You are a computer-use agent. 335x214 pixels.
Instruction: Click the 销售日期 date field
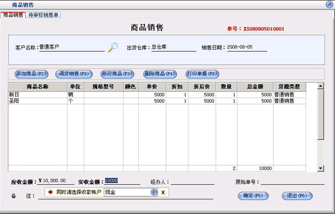247,47
